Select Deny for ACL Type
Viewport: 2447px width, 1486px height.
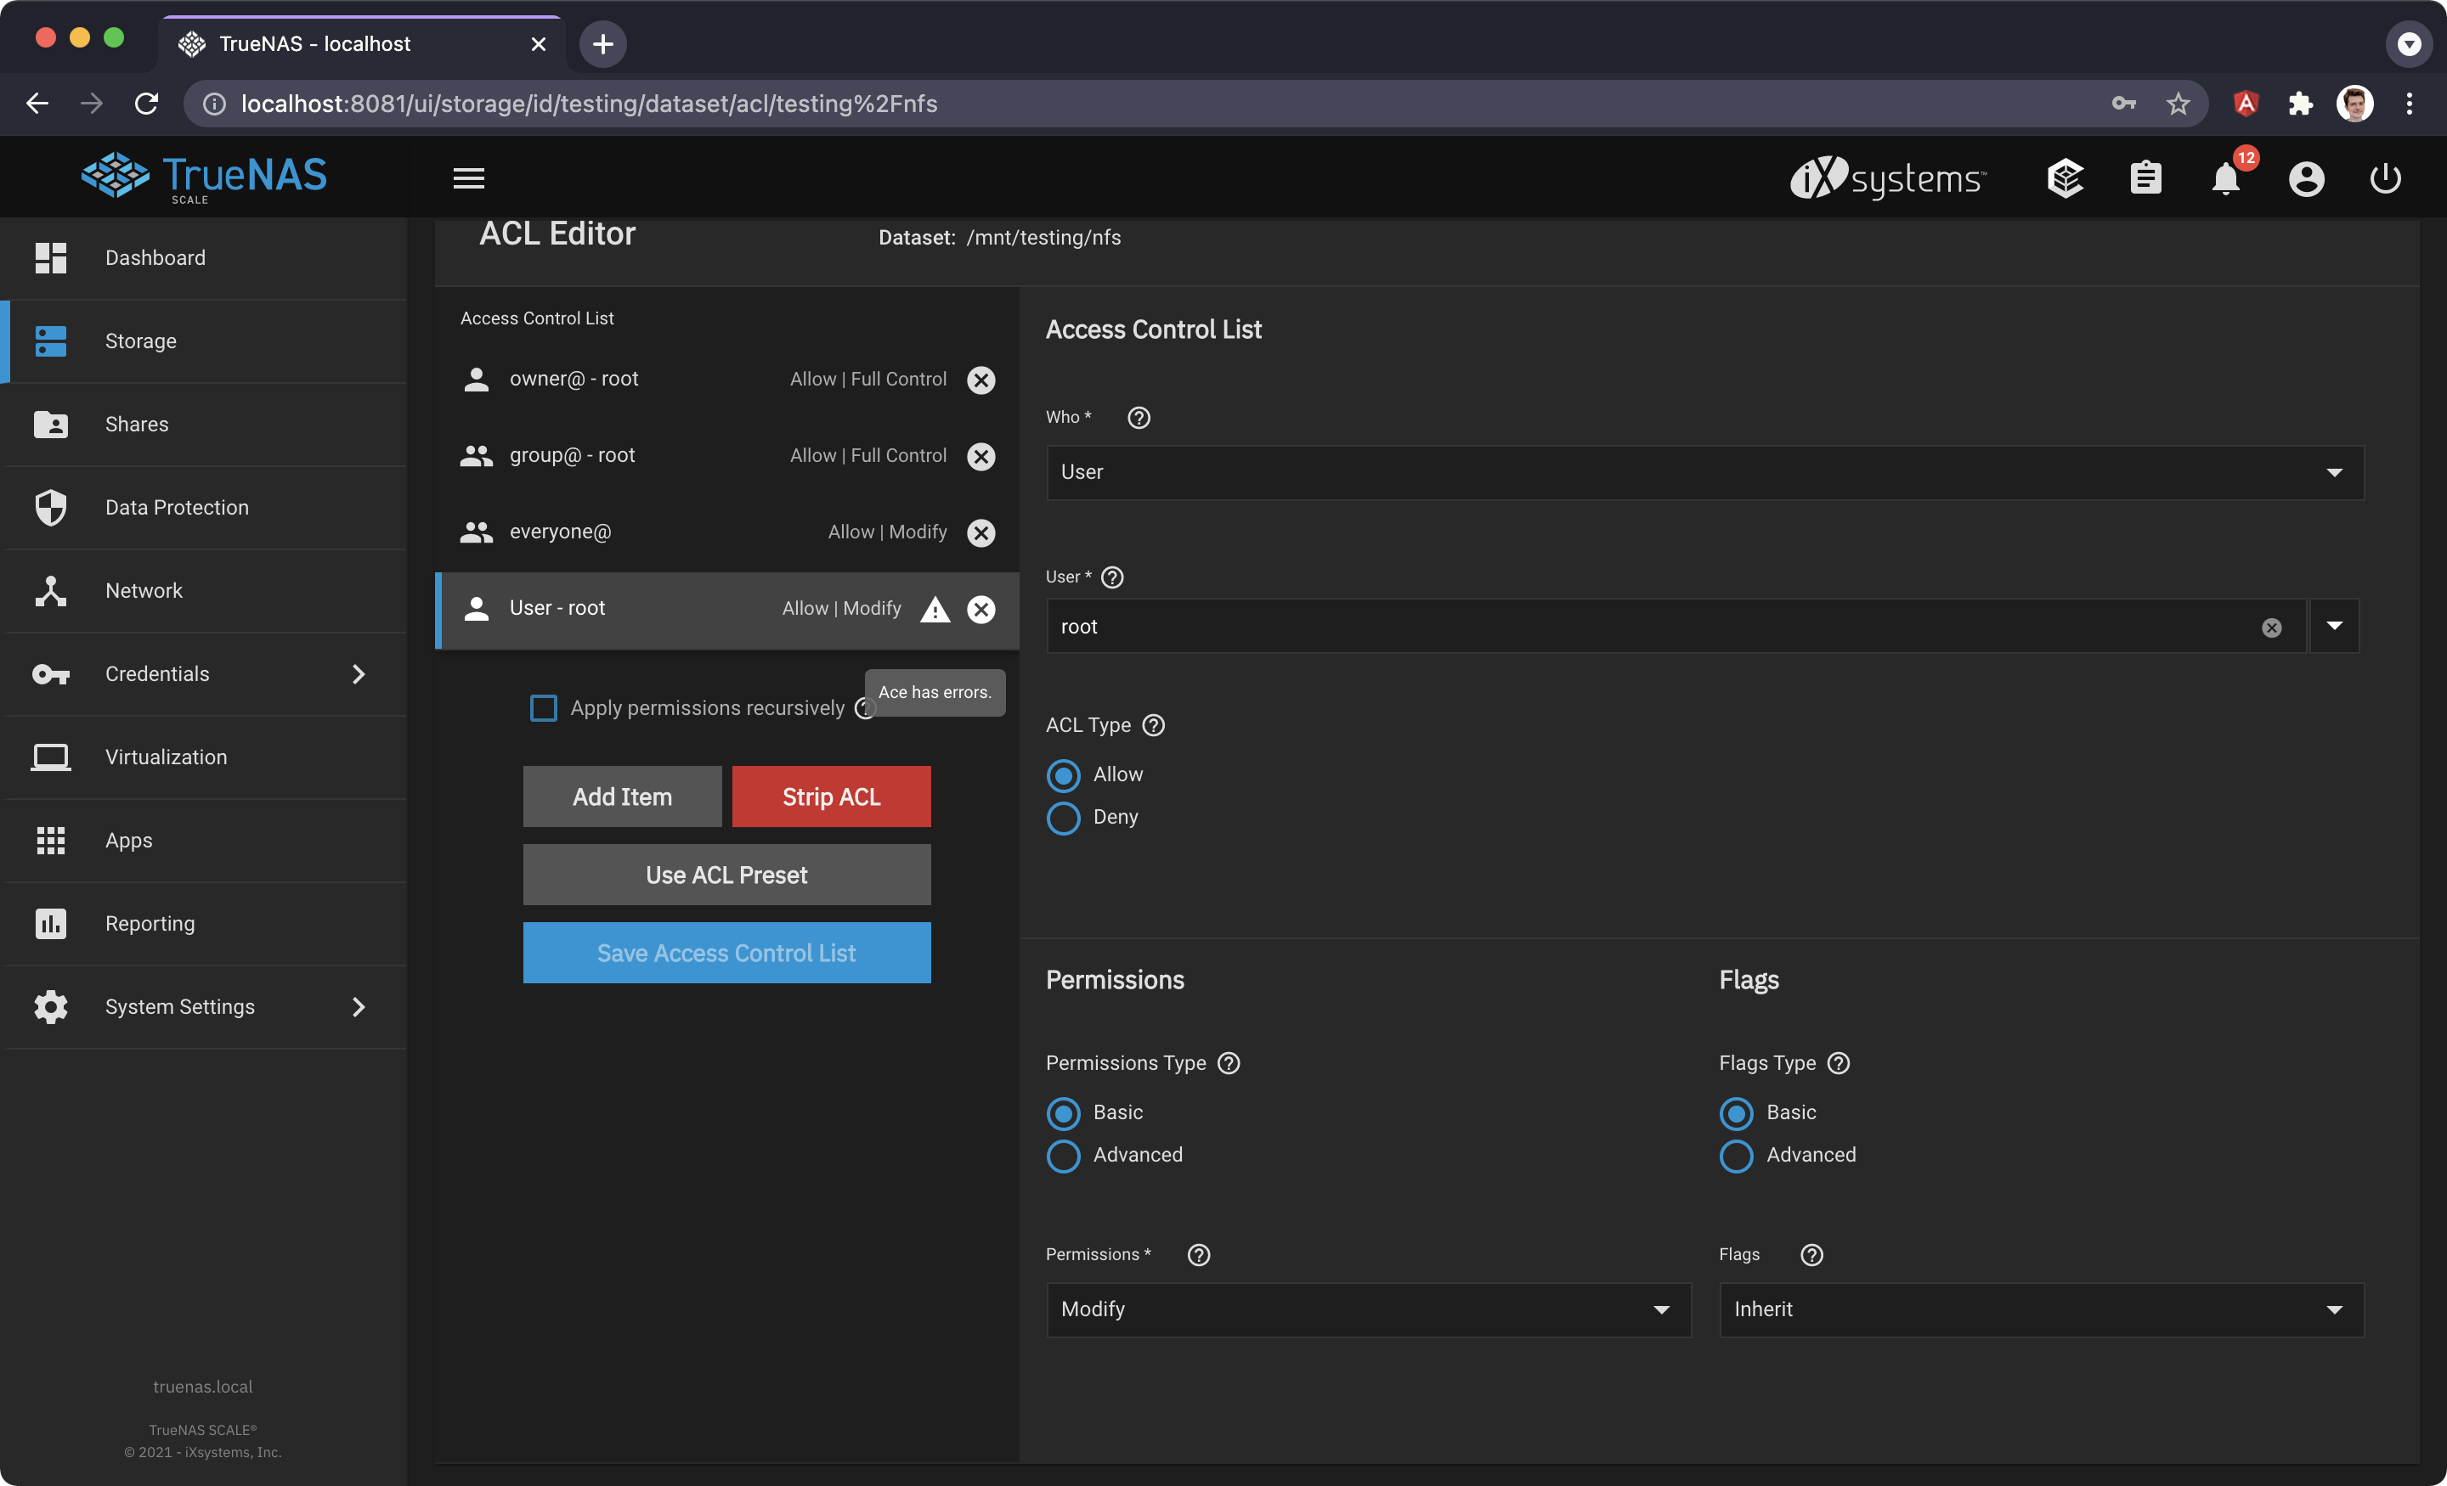[1063, 818]
